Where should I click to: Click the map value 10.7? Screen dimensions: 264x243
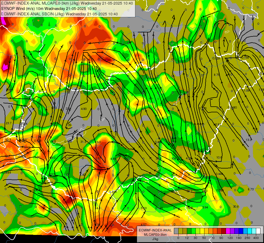pyautogui.click(x=7, y=156)
